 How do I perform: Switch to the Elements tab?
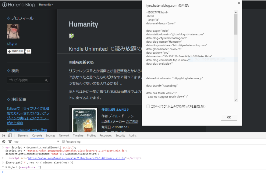(x=23, y=135)
